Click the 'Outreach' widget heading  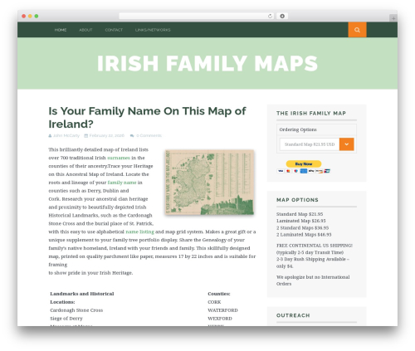[x=293, y=315]
